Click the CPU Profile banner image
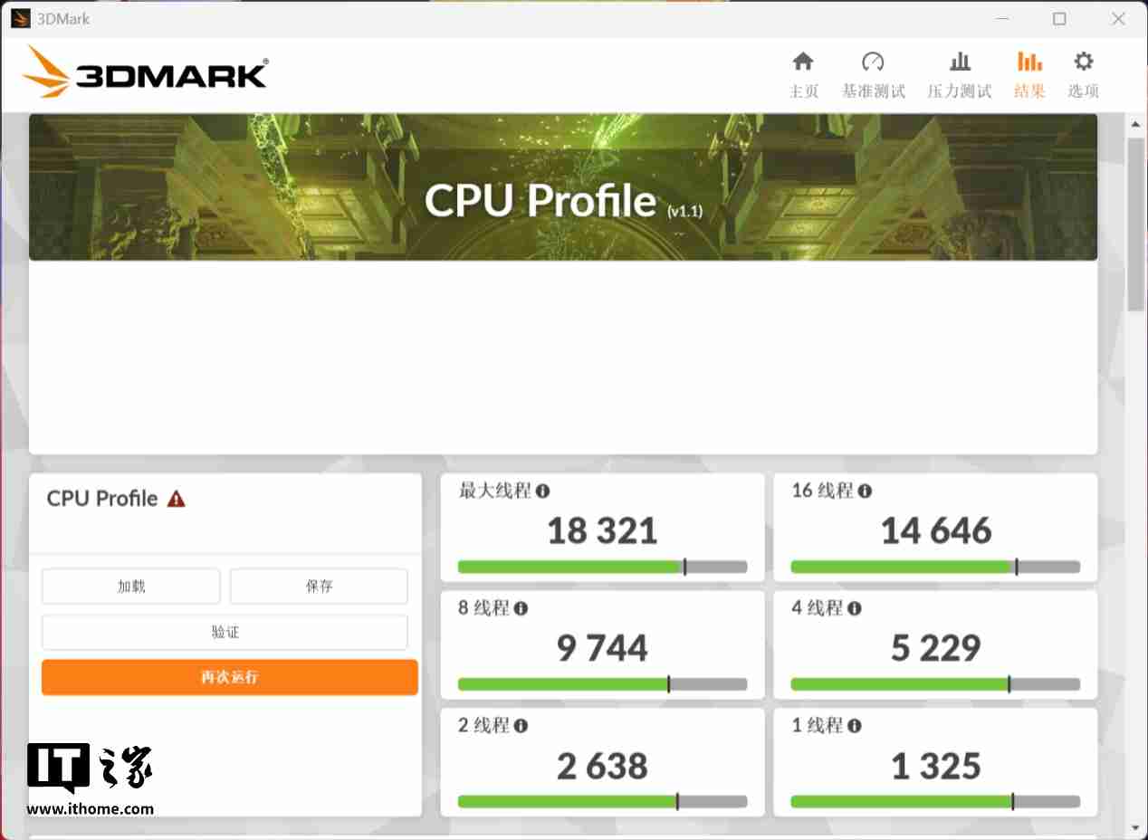 coord(563,187)
